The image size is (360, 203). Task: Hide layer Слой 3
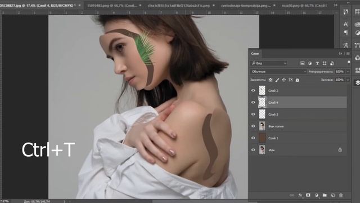253,114
